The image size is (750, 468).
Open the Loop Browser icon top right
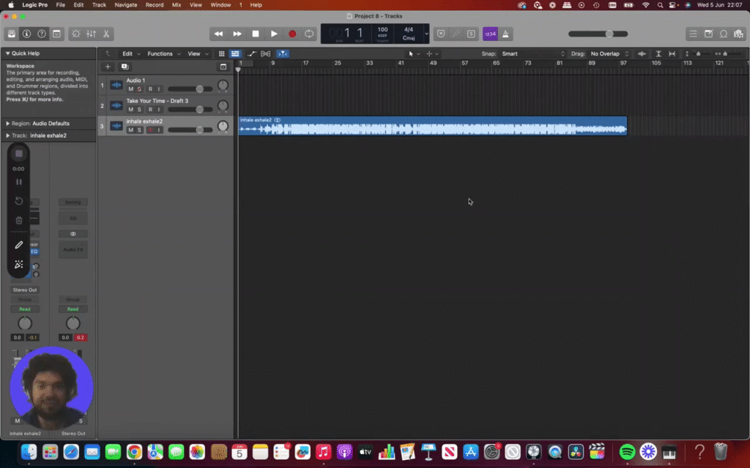724,34
